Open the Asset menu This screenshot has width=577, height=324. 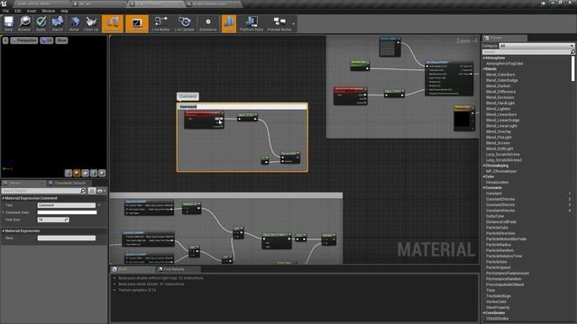click(32, 11)
